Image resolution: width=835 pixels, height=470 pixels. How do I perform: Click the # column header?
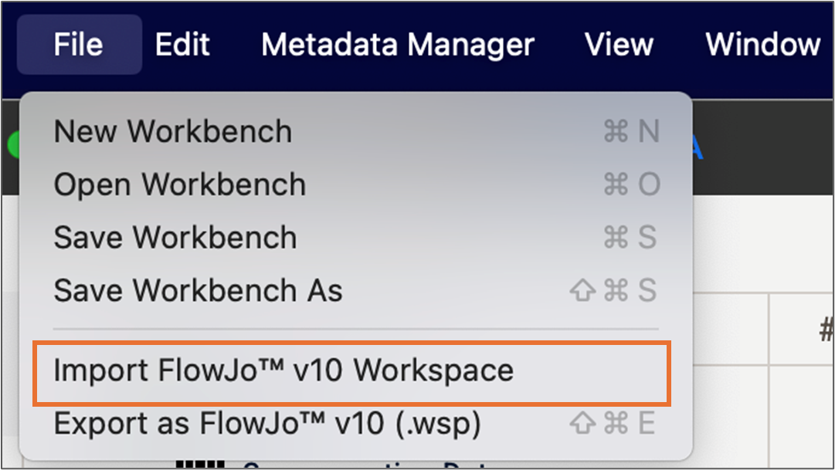click(825, 330)
